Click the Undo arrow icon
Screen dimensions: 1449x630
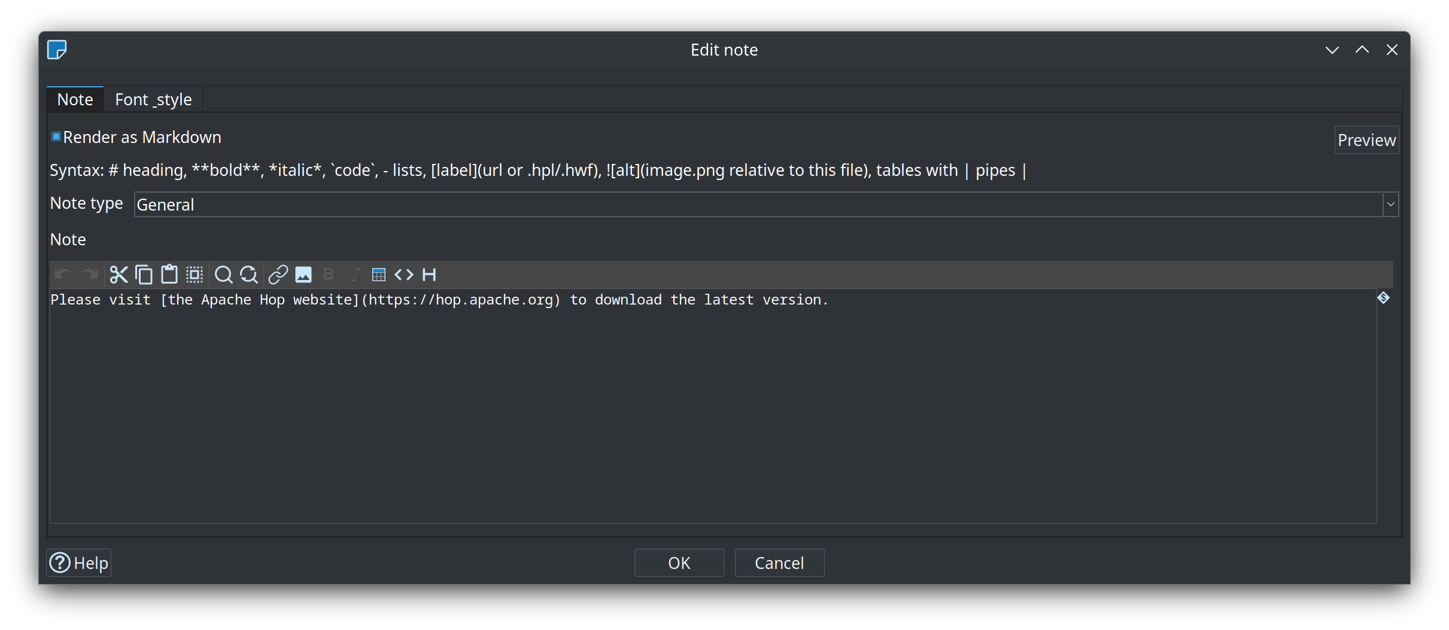63,275
